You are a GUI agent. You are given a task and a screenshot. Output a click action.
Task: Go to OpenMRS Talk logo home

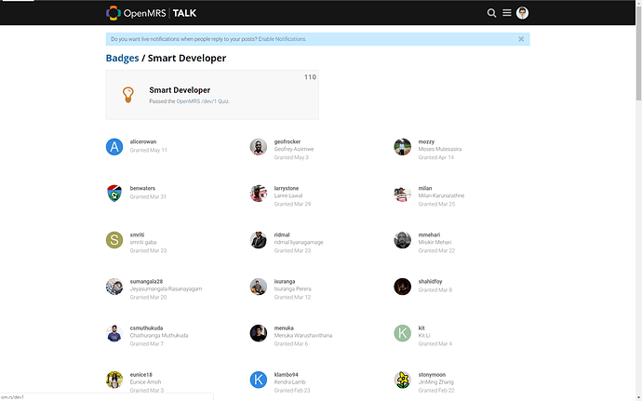[151, 13]
